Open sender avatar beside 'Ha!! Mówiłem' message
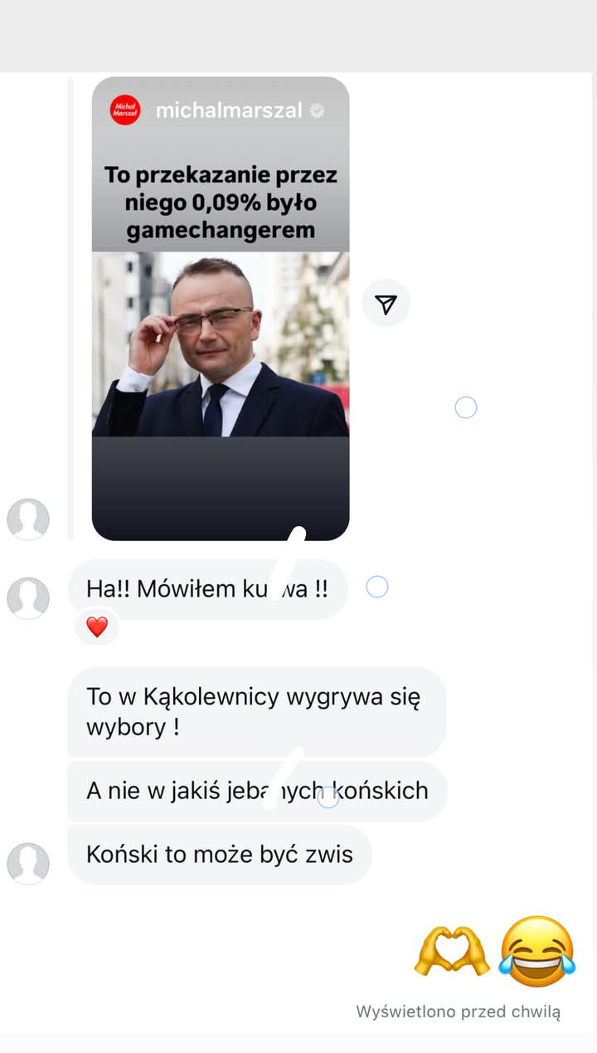597x1053 pixels. coord(28,598)
